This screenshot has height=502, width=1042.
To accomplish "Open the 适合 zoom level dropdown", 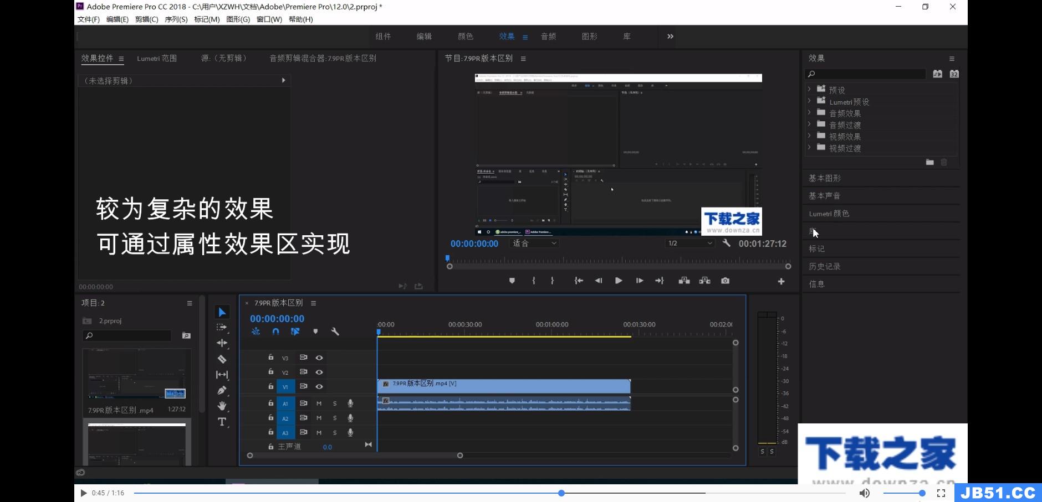I will 534,244.
